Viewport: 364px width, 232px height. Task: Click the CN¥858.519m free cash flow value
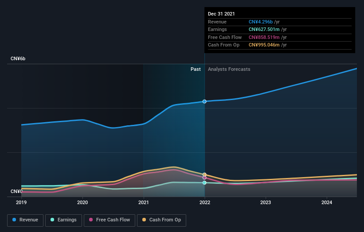[264, 37]
